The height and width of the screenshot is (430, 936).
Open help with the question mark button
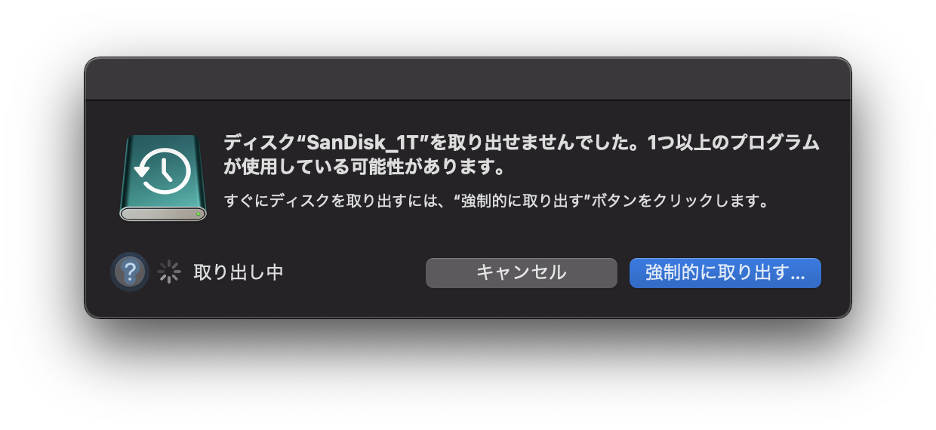click(x=130, y=272)
